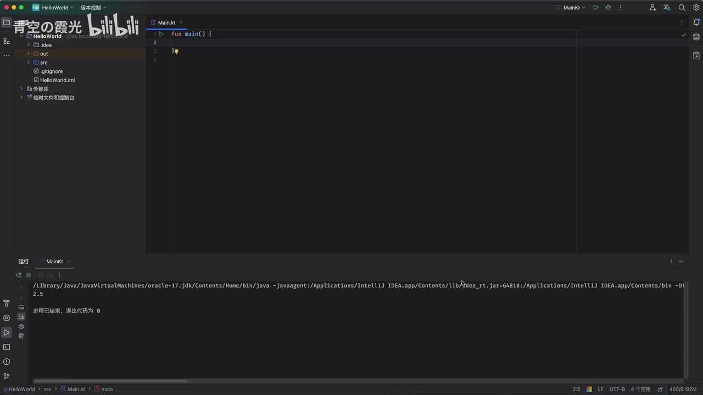Toggle soft-wrap in the run console
This screenshot has width=703, height=395.
tap(21, 308)
